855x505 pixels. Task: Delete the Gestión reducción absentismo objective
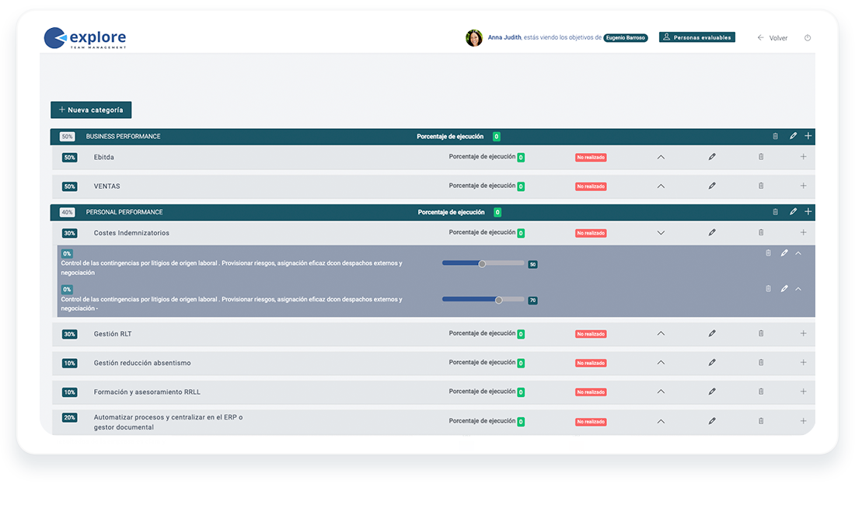(761, 362)
